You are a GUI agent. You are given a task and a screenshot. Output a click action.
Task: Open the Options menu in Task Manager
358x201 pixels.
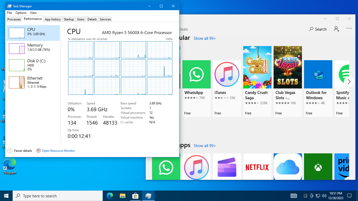pos(21,13)
